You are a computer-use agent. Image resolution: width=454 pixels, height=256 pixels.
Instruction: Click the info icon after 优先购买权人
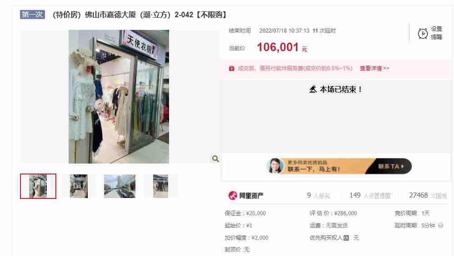click(x=346, y=238)
